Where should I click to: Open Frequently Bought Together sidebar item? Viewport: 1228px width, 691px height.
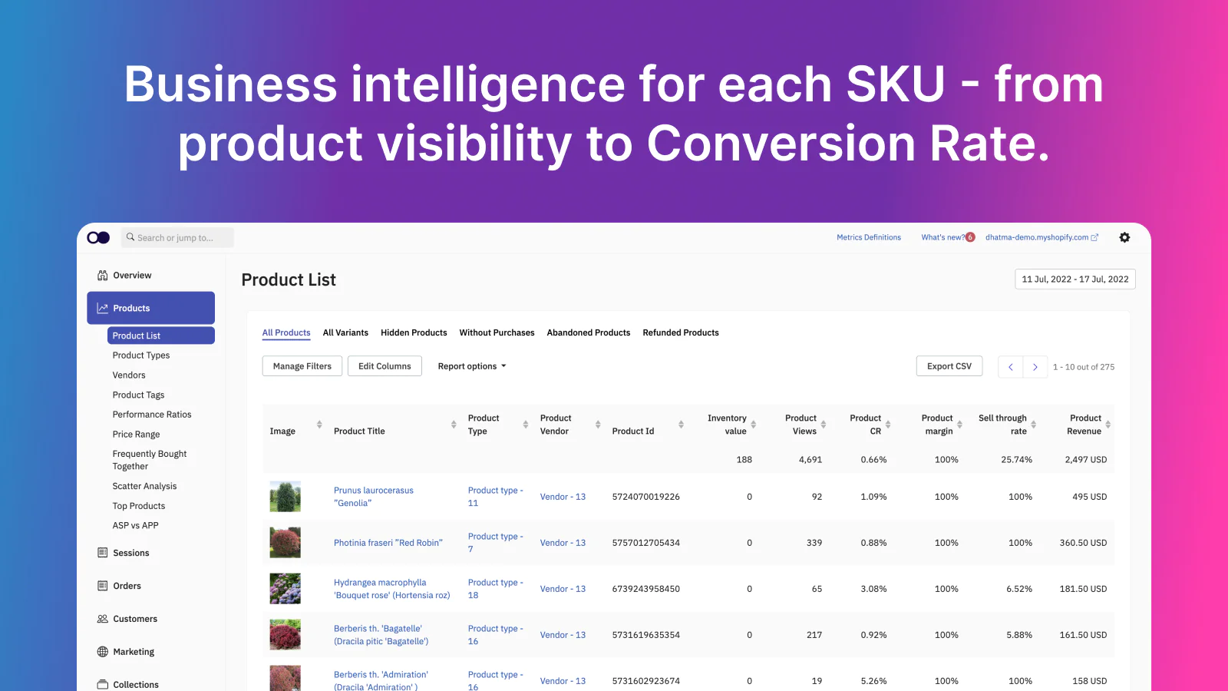point(150,460)
